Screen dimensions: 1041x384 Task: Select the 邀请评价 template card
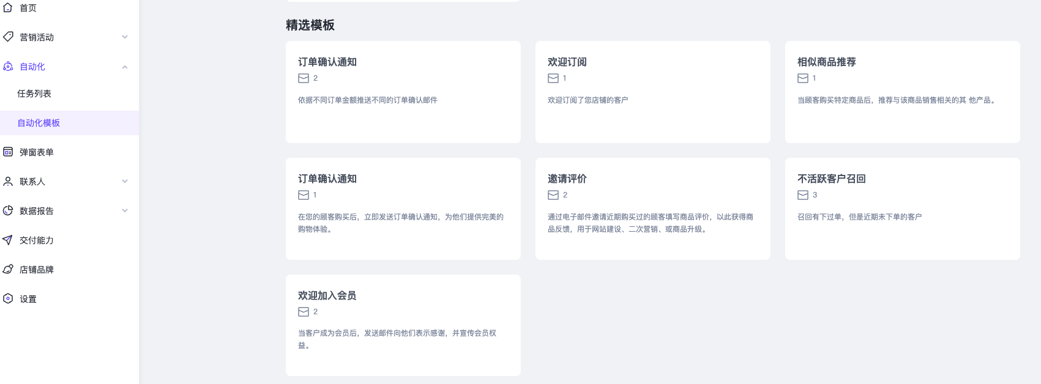[x=652, y=209]
